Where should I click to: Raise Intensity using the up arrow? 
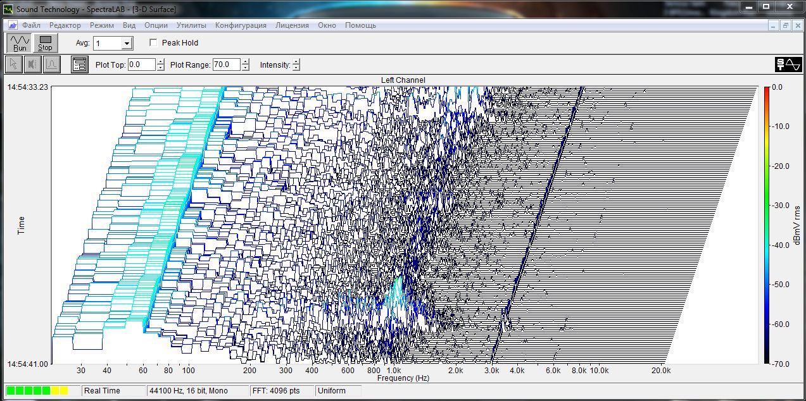pos(296,61)
